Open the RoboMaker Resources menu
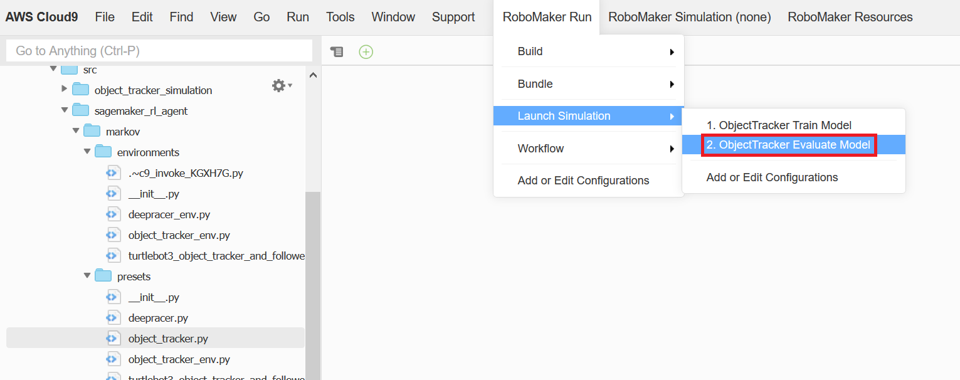 pyautogui.click(x=850, y=17)
